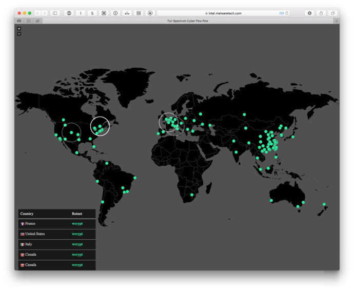Screen dimensions: 354x291
Task: Open the Share sheet icon
Action: (321, 13)
